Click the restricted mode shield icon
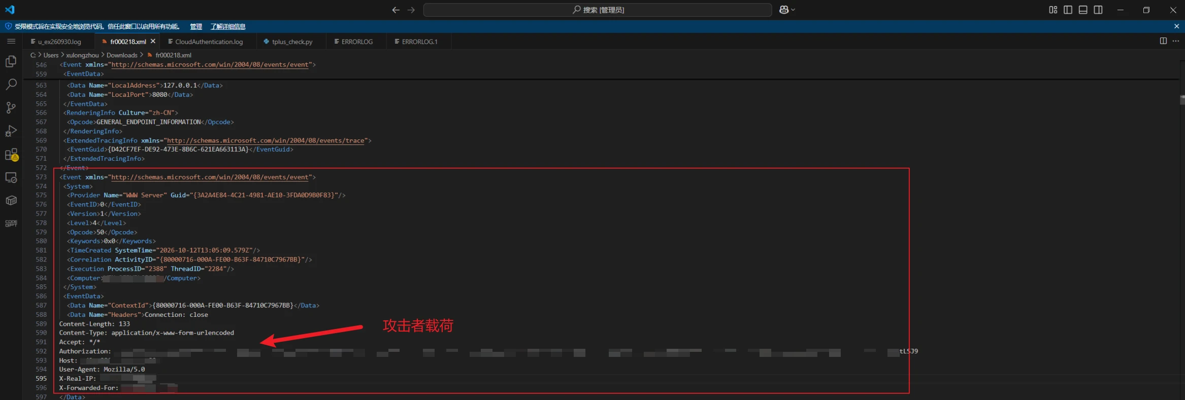 tap(8, 26)
